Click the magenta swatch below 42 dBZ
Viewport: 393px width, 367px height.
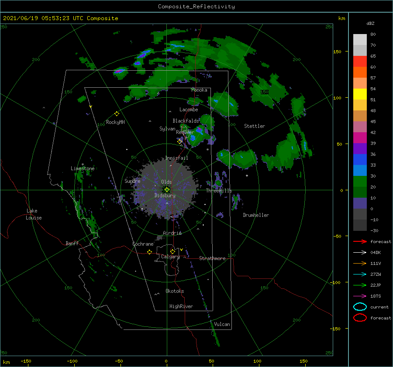(360, 137)
